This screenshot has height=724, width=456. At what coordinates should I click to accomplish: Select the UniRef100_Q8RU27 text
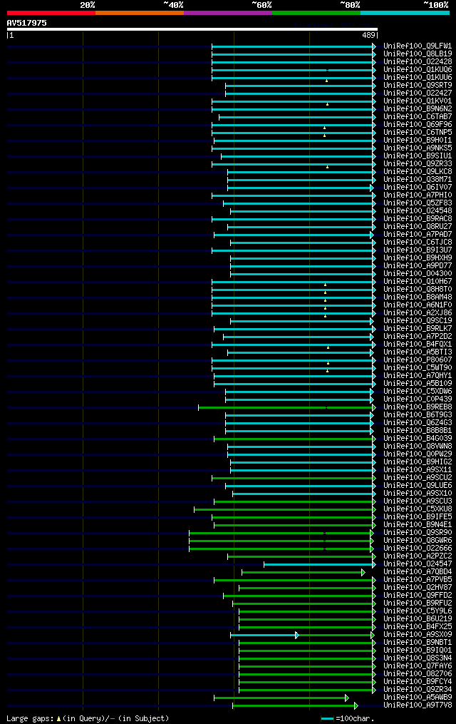click(418, 227)
